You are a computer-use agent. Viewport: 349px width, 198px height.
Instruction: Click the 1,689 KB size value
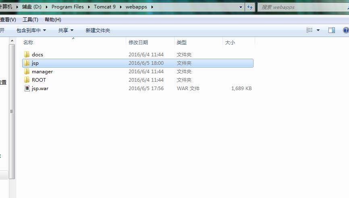click(241, 89)
